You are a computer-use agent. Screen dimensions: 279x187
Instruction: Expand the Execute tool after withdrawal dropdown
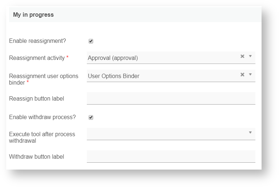point(250,133)
